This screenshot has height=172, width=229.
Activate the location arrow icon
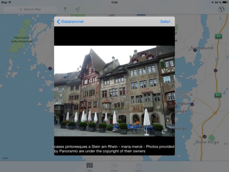tap(77, 9)
